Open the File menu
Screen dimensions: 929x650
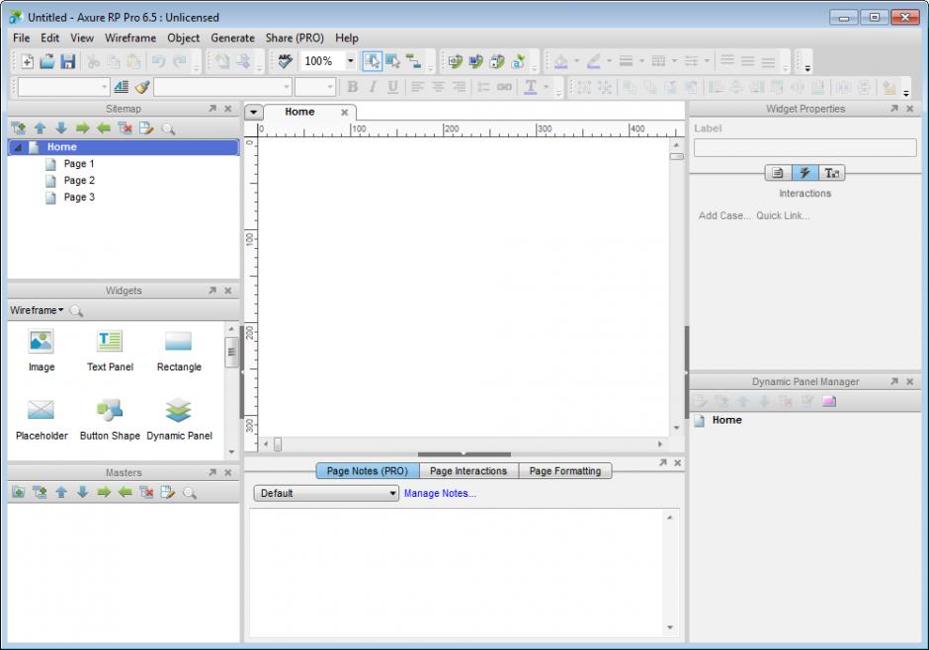[22, 38]
